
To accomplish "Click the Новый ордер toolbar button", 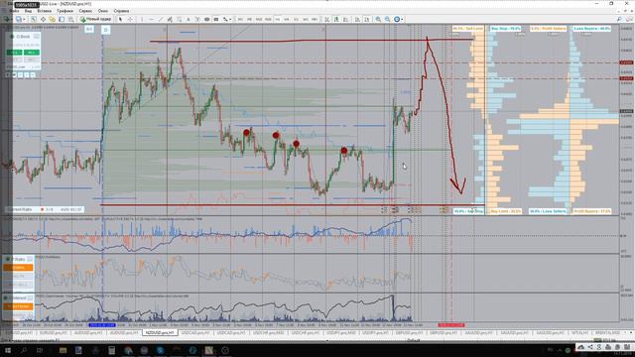I will point(96,19).
